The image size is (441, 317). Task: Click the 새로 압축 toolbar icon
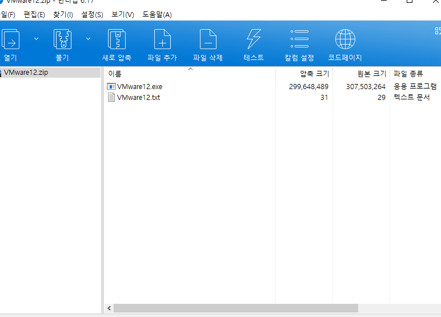pos(117,39)
